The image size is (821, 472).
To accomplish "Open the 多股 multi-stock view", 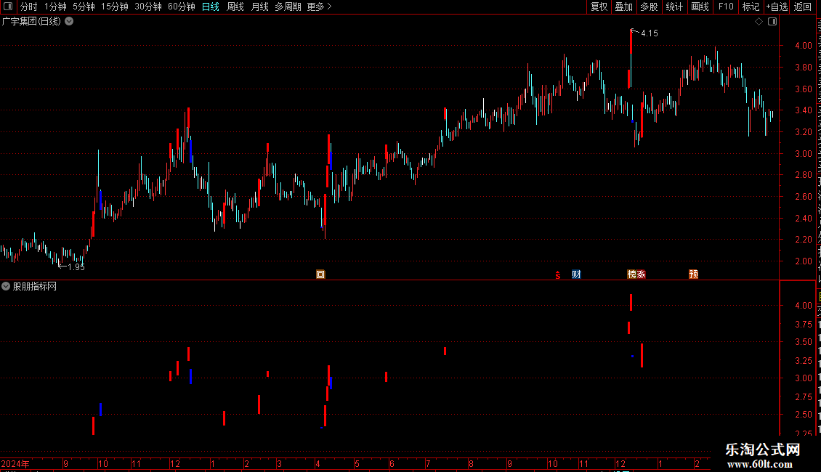I will pyautogui.click(x=650, y=7).
